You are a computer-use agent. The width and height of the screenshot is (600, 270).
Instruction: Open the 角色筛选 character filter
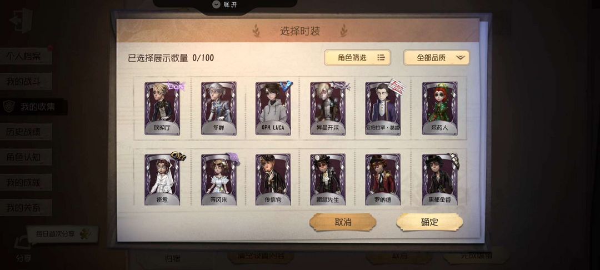tap(357, 58)
